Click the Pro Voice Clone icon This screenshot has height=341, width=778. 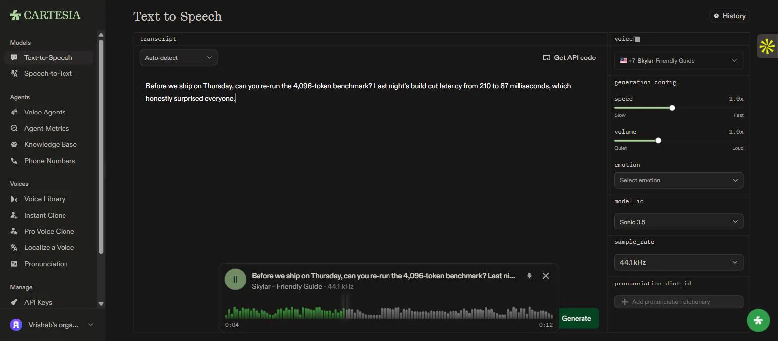(14, 231)
